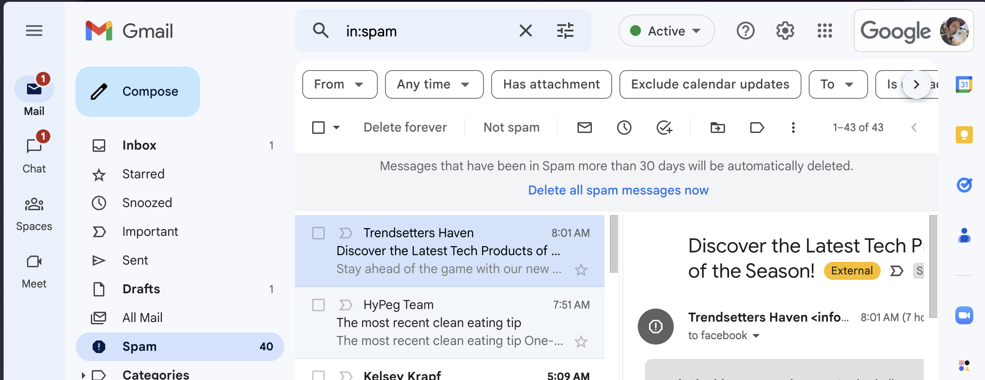Open the Labels tag icon

coord(757,128)
